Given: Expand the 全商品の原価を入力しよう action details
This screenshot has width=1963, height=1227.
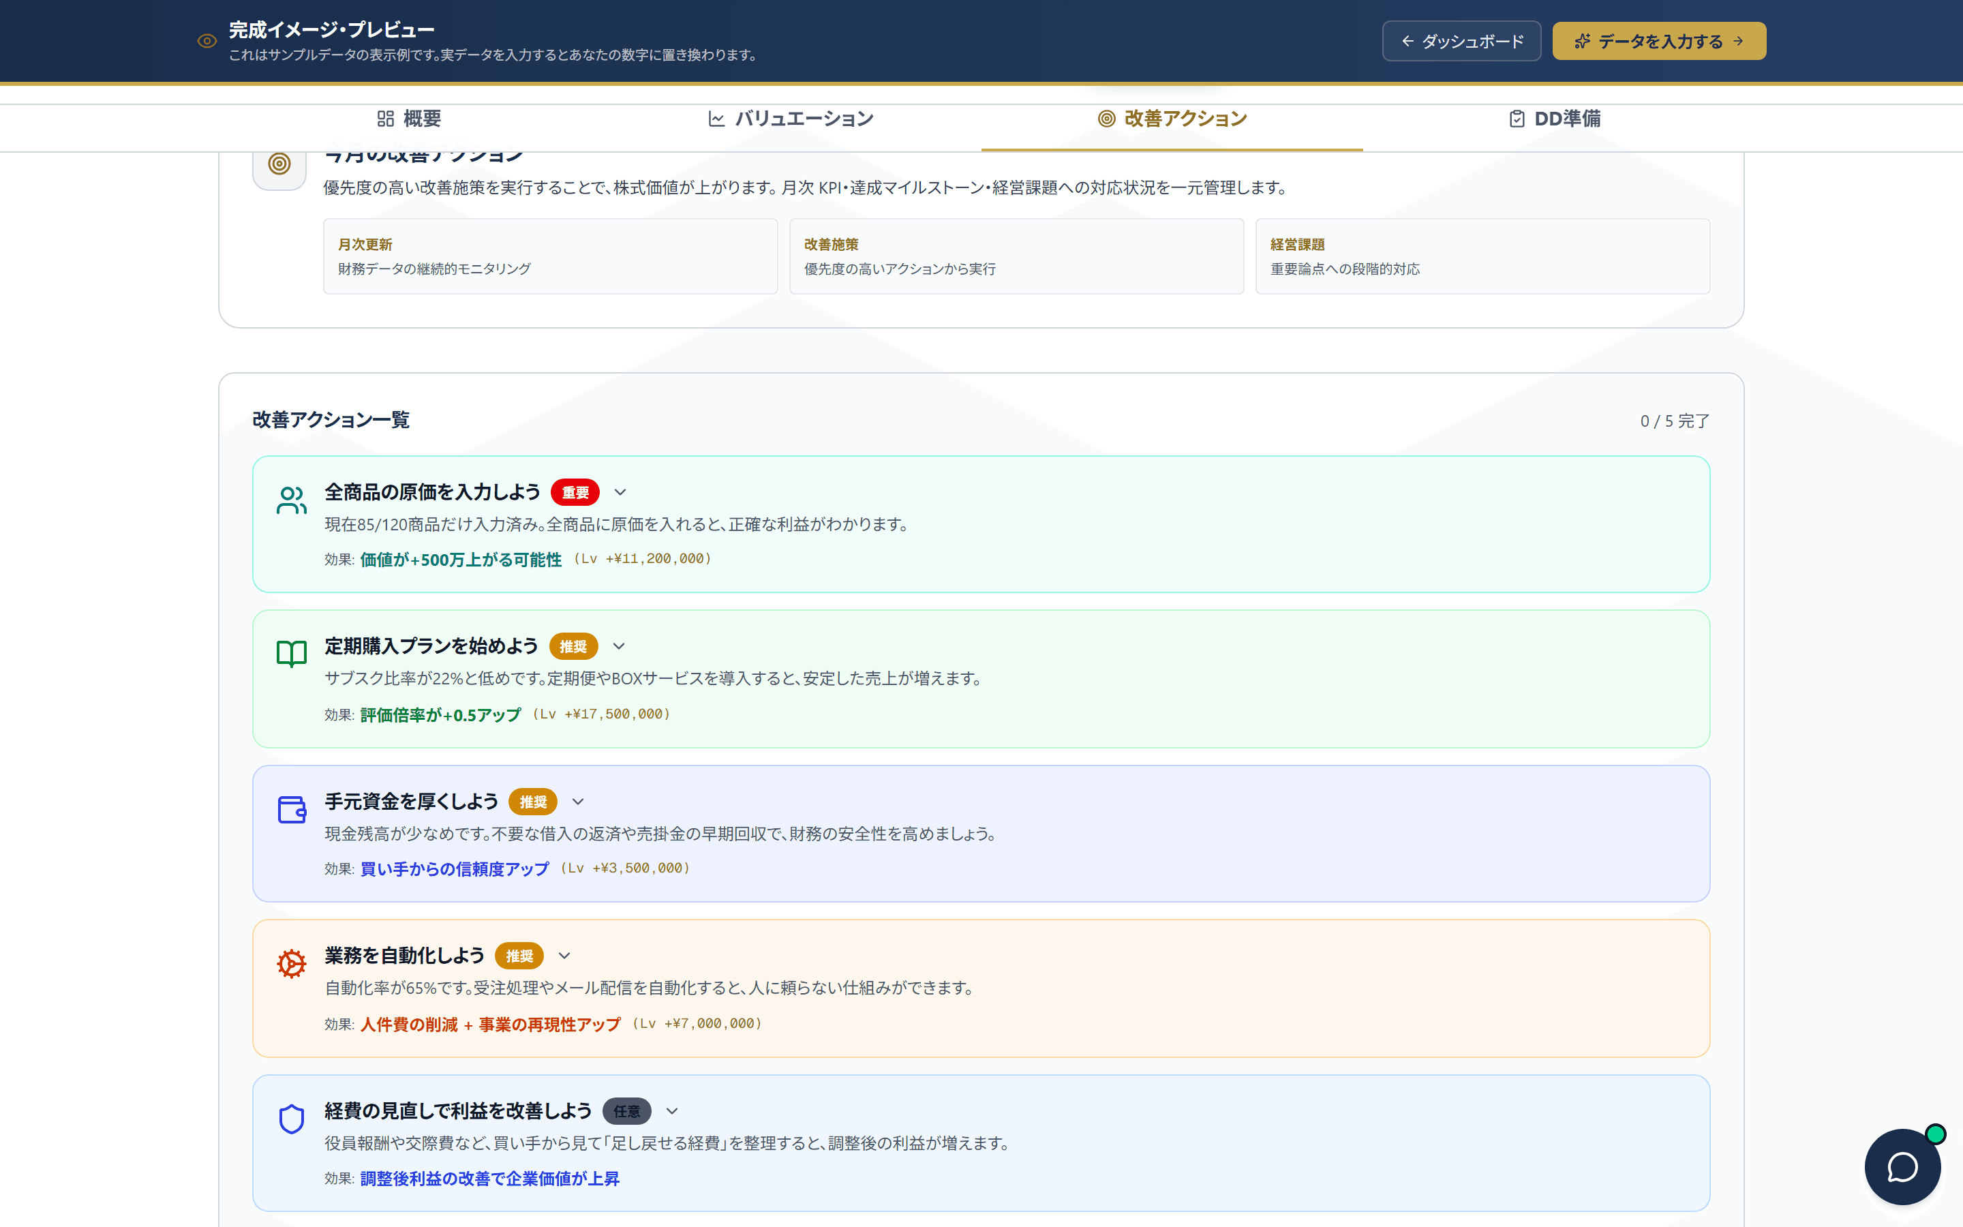Looking at the screenshot, I should pyautogui.click(x=620, y=491).
